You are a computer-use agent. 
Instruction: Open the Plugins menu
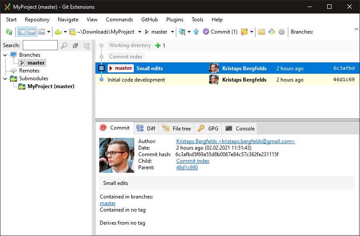pos(175,20)
